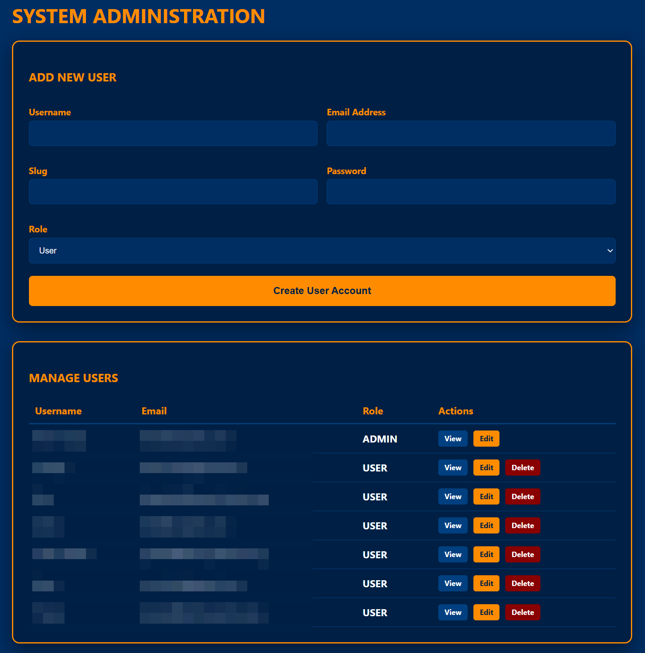Open the Role dropdown

point(322,251)
